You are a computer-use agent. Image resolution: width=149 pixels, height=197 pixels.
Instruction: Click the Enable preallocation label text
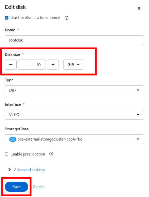(x=28, y=154)
